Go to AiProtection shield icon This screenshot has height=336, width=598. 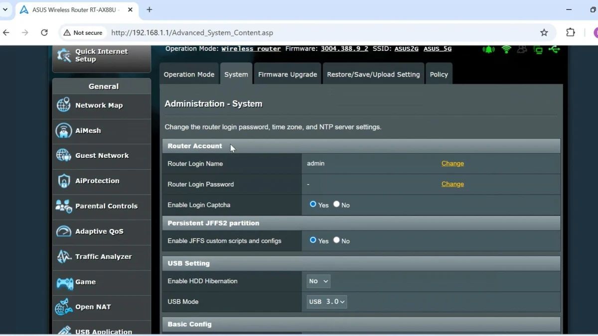[64, 181]
